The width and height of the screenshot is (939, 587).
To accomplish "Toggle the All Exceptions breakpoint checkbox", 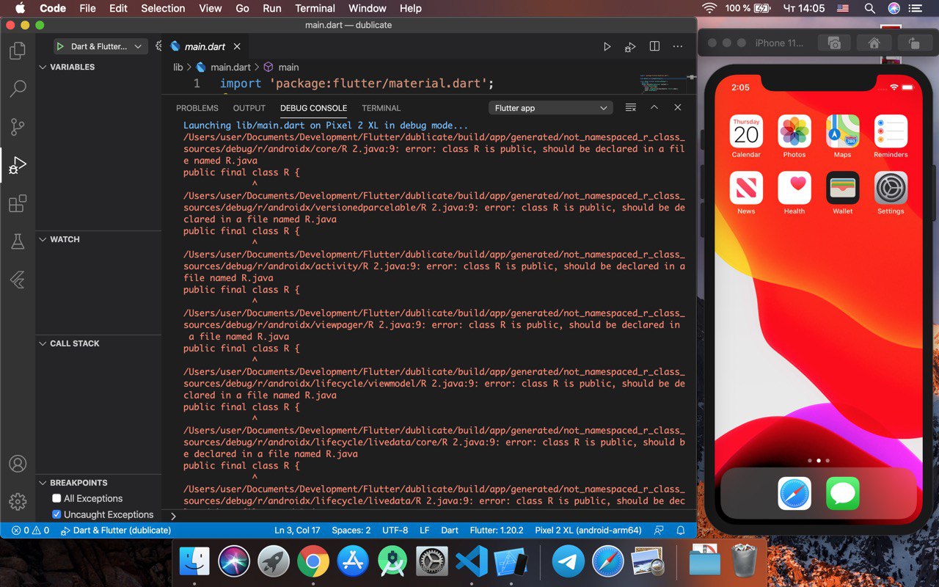I will [x=57, y=498].
